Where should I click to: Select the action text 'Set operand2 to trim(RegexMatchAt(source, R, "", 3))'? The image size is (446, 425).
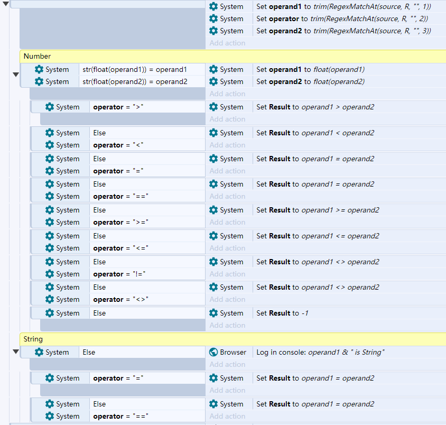[343, 31]
